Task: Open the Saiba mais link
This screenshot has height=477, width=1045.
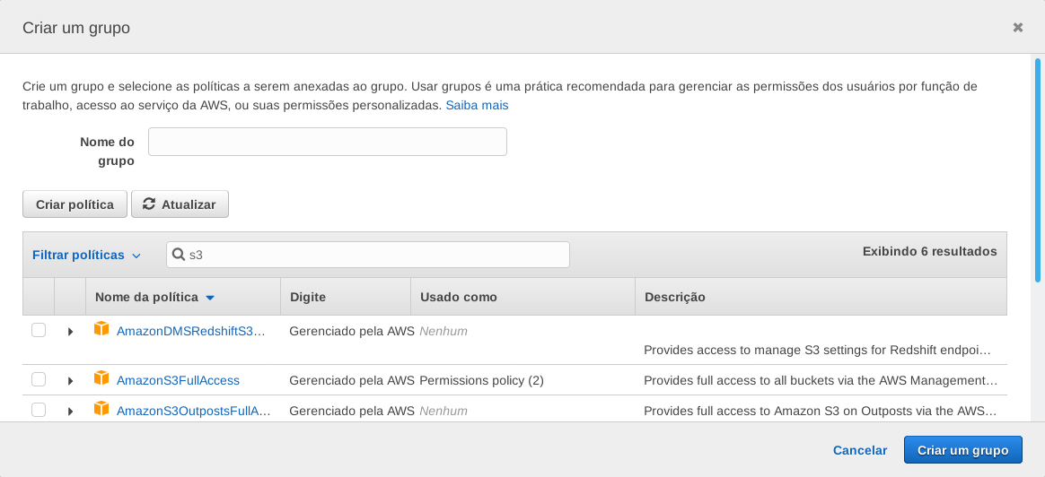Action: 478,105
